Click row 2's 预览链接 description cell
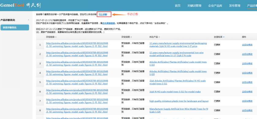257x119 pixels. click(133, 54)
